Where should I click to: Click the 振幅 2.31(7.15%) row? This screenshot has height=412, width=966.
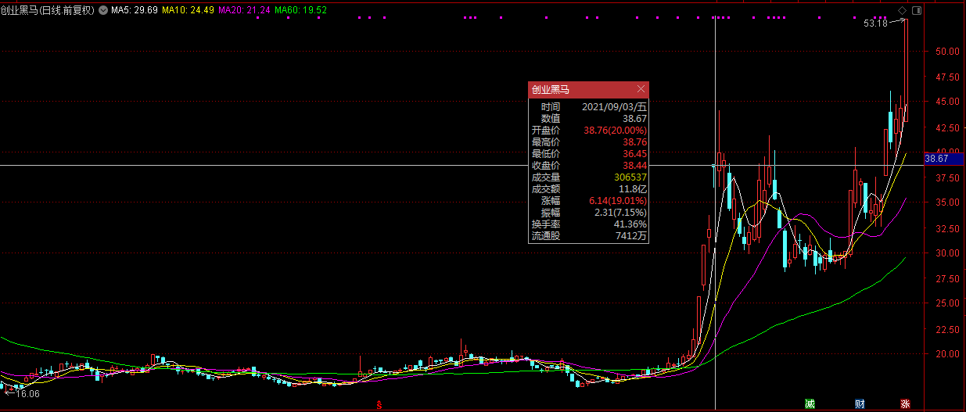tap(588, 212)
